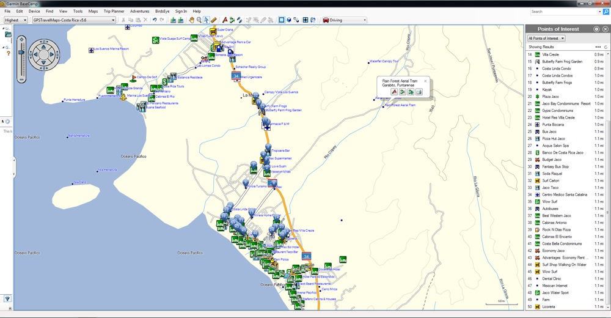
Task: Open the Driving activity profile dropdown
Action: 345,20
